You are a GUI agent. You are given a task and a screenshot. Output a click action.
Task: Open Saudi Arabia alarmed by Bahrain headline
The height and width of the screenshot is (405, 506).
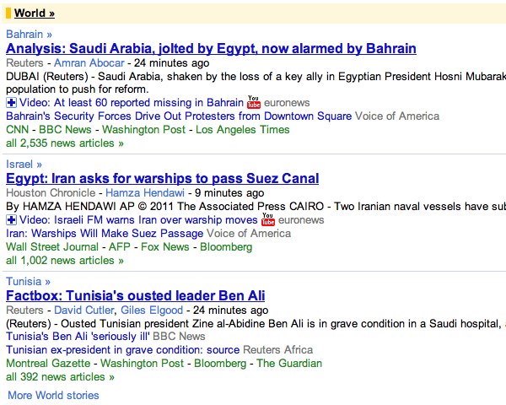pyautogui.click(x=211, y=48)
